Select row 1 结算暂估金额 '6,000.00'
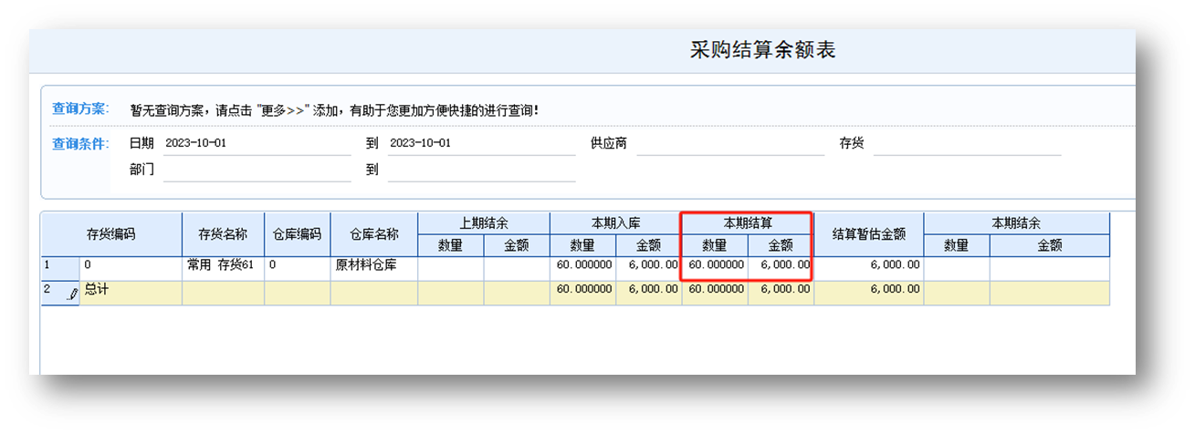1195x434 pixels. coord(868,268)
